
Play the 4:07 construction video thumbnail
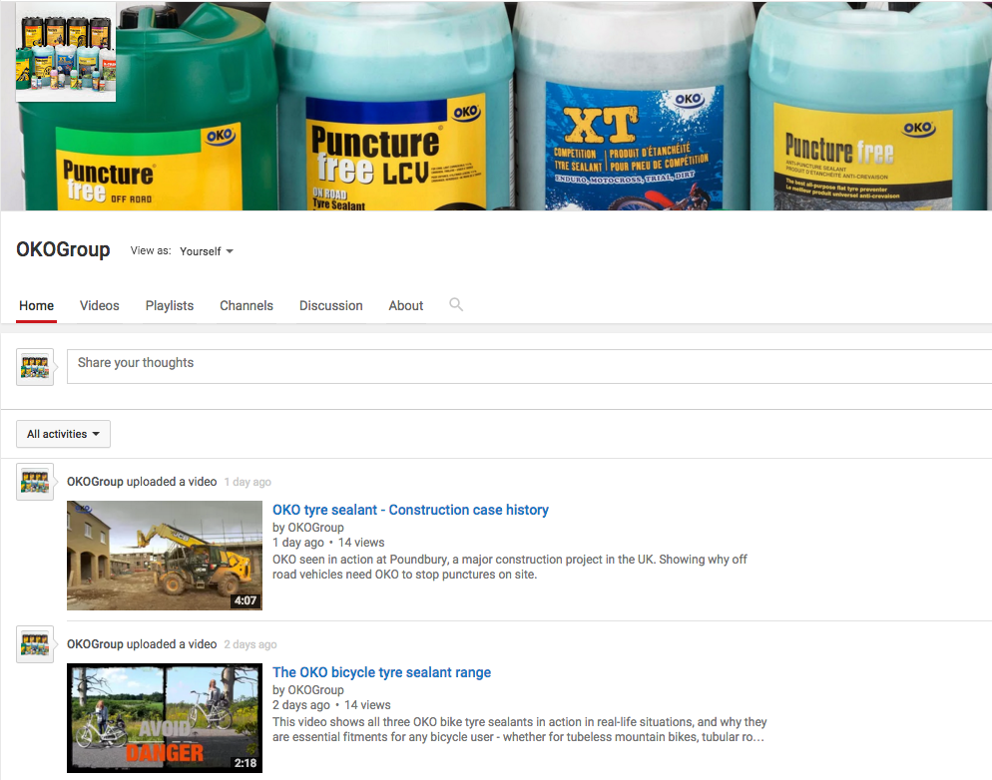(165, 556)
